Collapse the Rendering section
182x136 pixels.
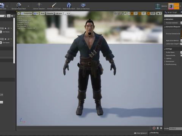click(x=150, y=133)
